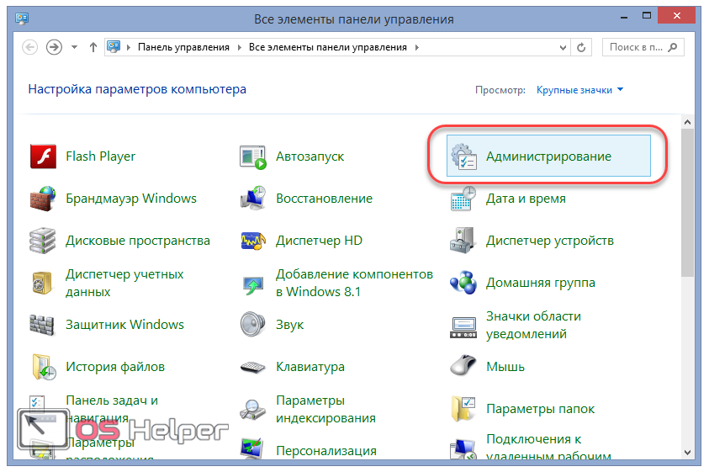Viewport: 709px width, 472px height.
Task: Open the Клавиатура keyboard icon
Action: click(x=253, y=367)
